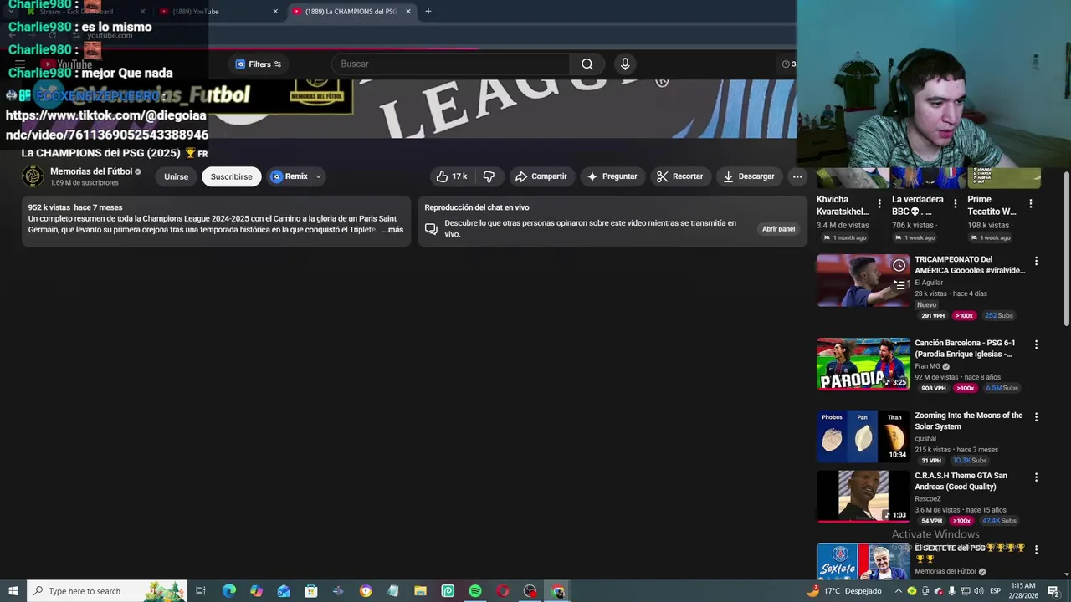Viewport: 1071px width, 602px height.
Task: Click the YouTube search magnifier icon
Action: coord(587,64)
